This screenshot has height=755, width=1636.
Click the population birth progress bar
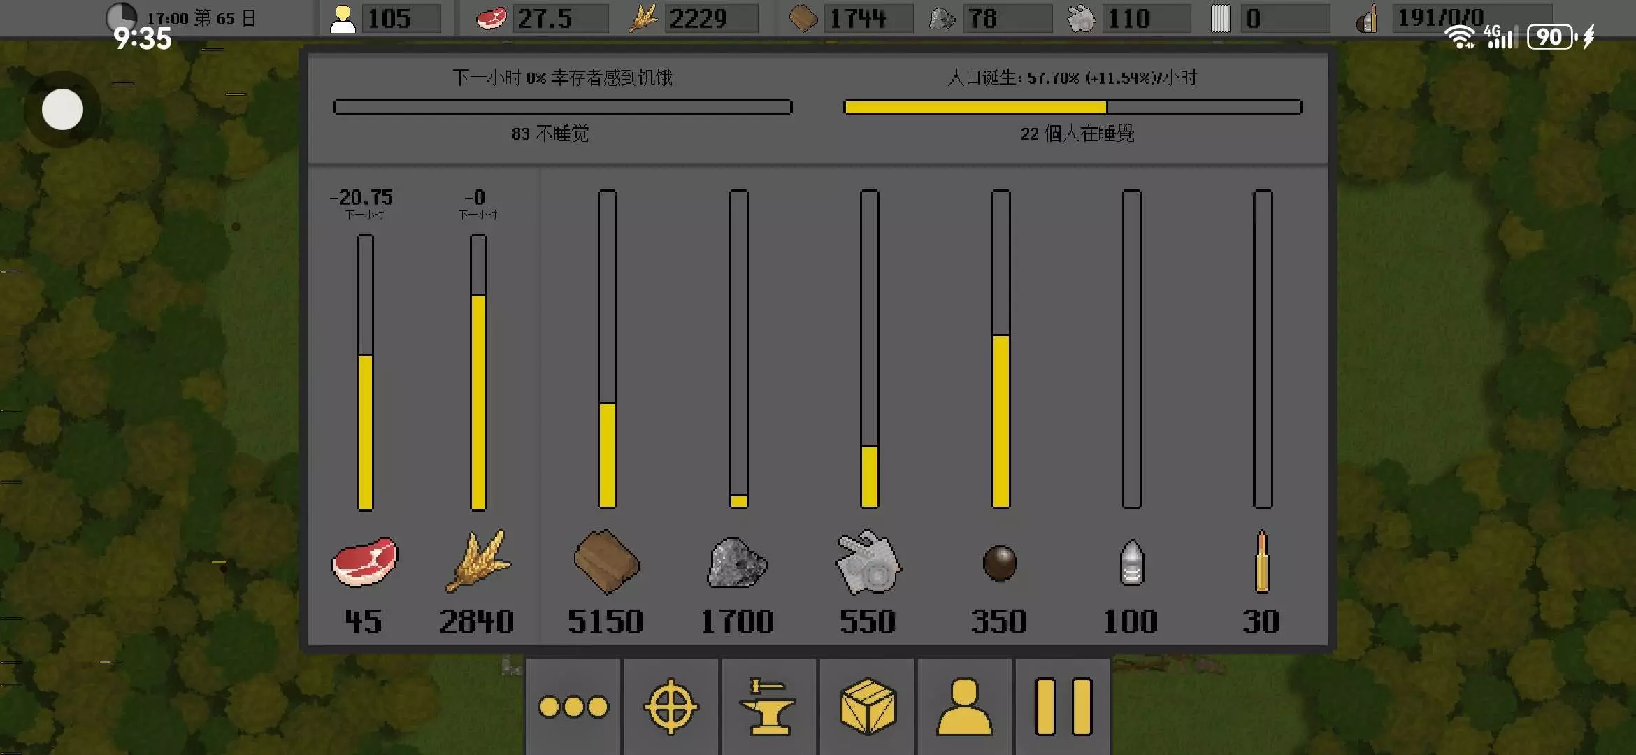pos(1072,108)
